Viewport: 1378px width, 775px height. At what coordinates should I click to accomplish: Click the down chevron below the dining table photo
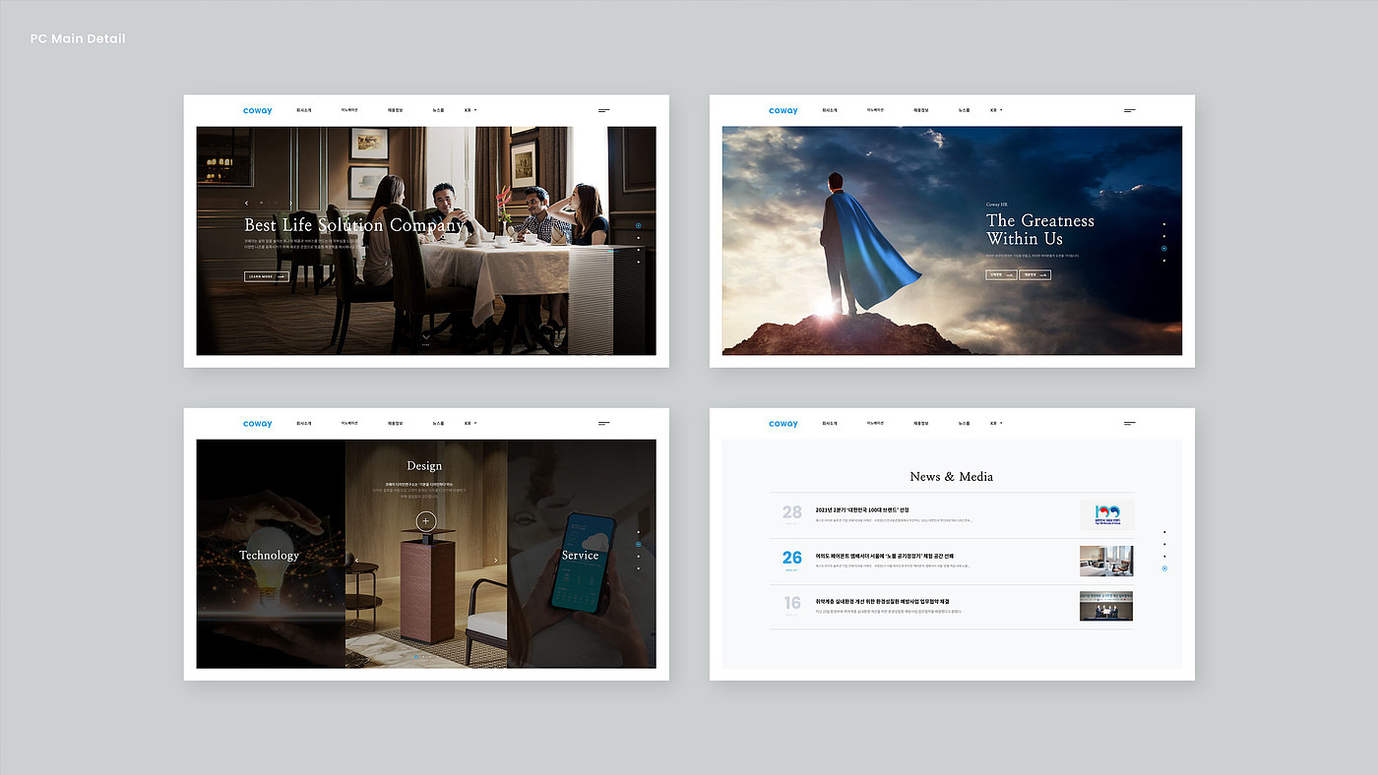(x=426, y=337)
